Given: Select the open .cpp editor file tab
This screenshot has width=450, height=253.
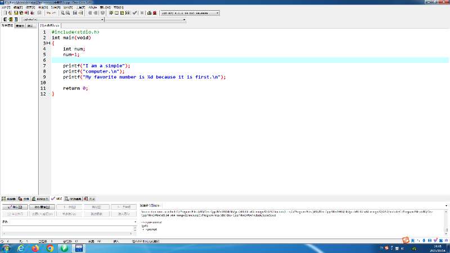Looking at the screenshot, I should pos(50,25).
